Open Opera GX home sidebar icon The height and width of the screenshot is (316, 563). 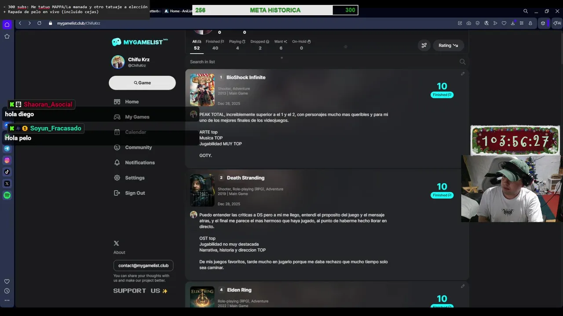(7, 25)
